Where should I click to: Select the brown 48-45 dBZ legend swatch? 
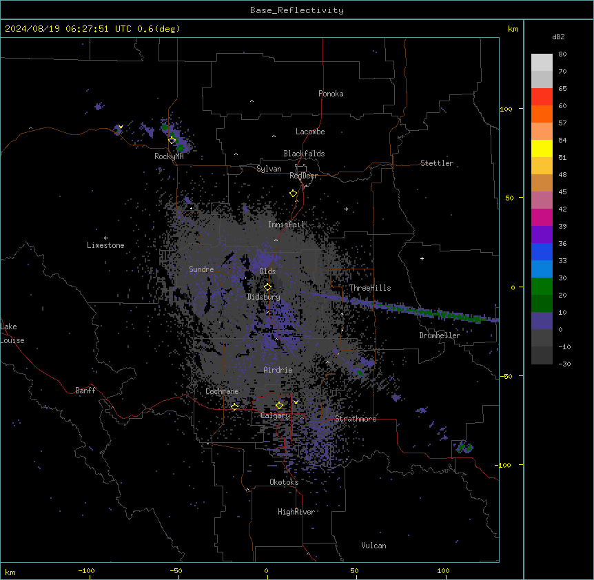tap(542, 183)
